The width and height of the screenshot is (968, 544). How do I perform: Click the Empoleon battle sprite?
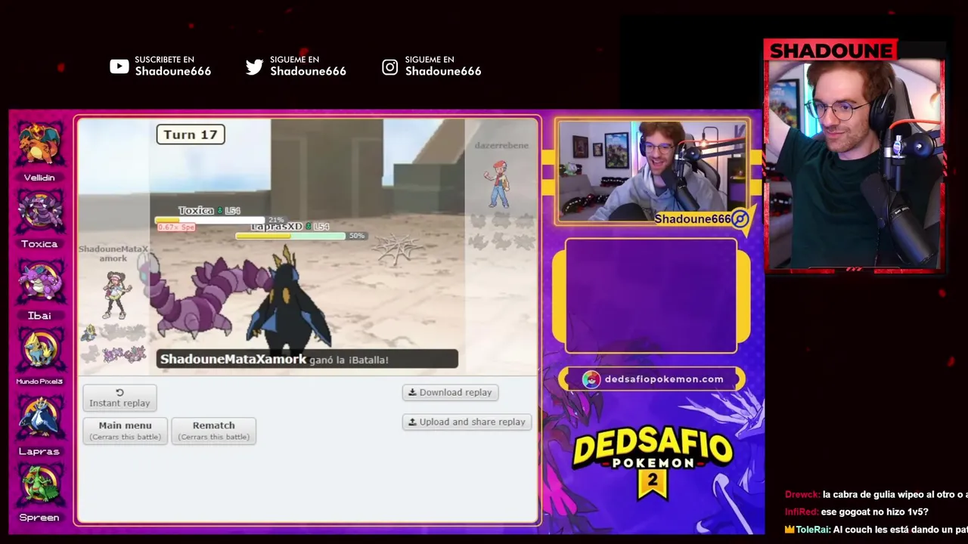point(289,304)
